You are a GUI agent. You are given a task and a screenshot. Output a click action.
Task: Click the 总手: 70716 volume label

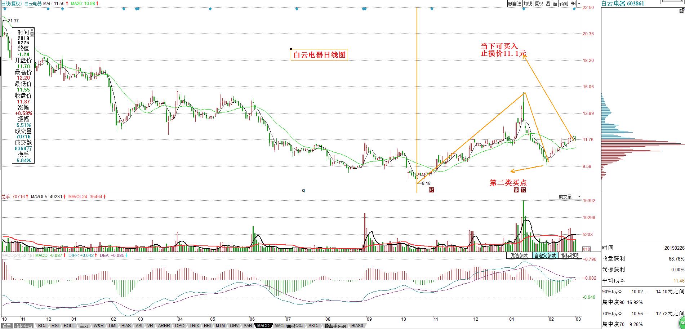tap(13, 197)
